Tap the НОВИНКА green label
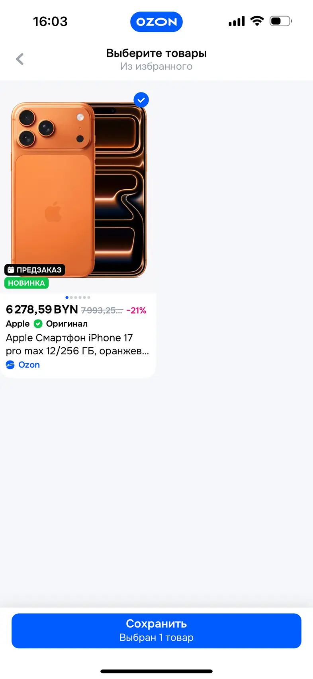The height and width of the screenshot is (679, 313). 26,283
